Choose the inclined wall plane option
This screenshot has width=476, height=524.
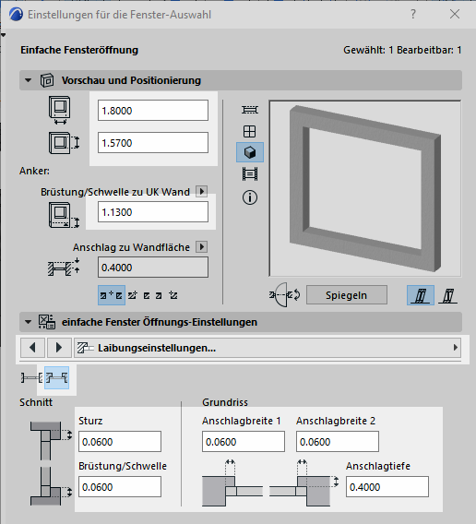(448, 295)
